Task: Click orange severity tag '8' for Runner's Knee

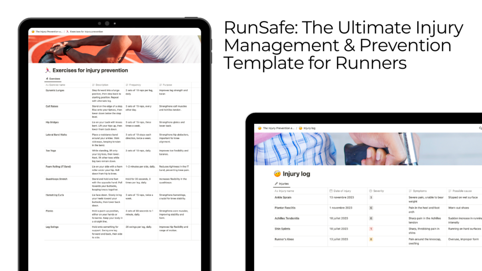Action: pos(371,239)
